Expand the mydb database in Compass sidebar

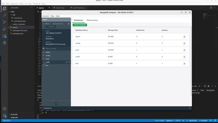click(44, 62)
